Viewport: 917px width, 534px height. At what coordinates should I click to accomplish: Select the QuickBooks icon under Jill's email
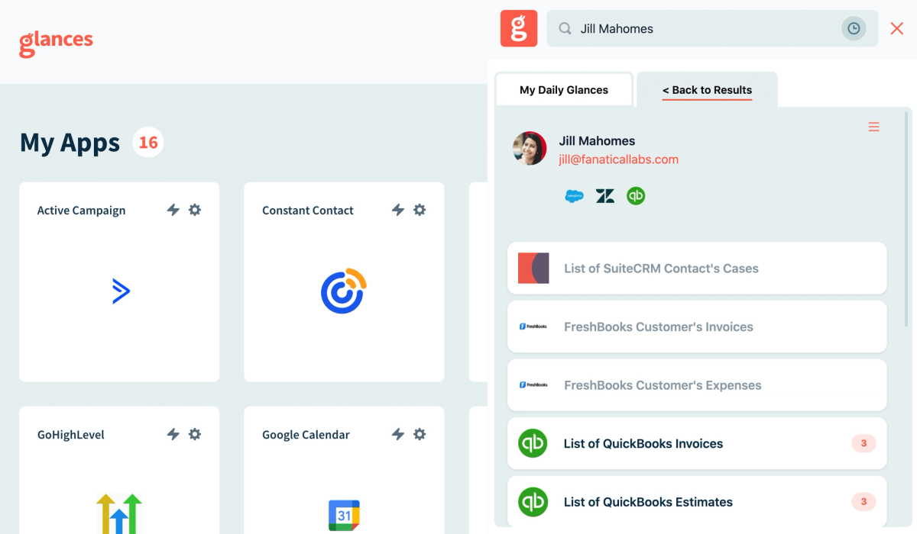pos(636,196)
